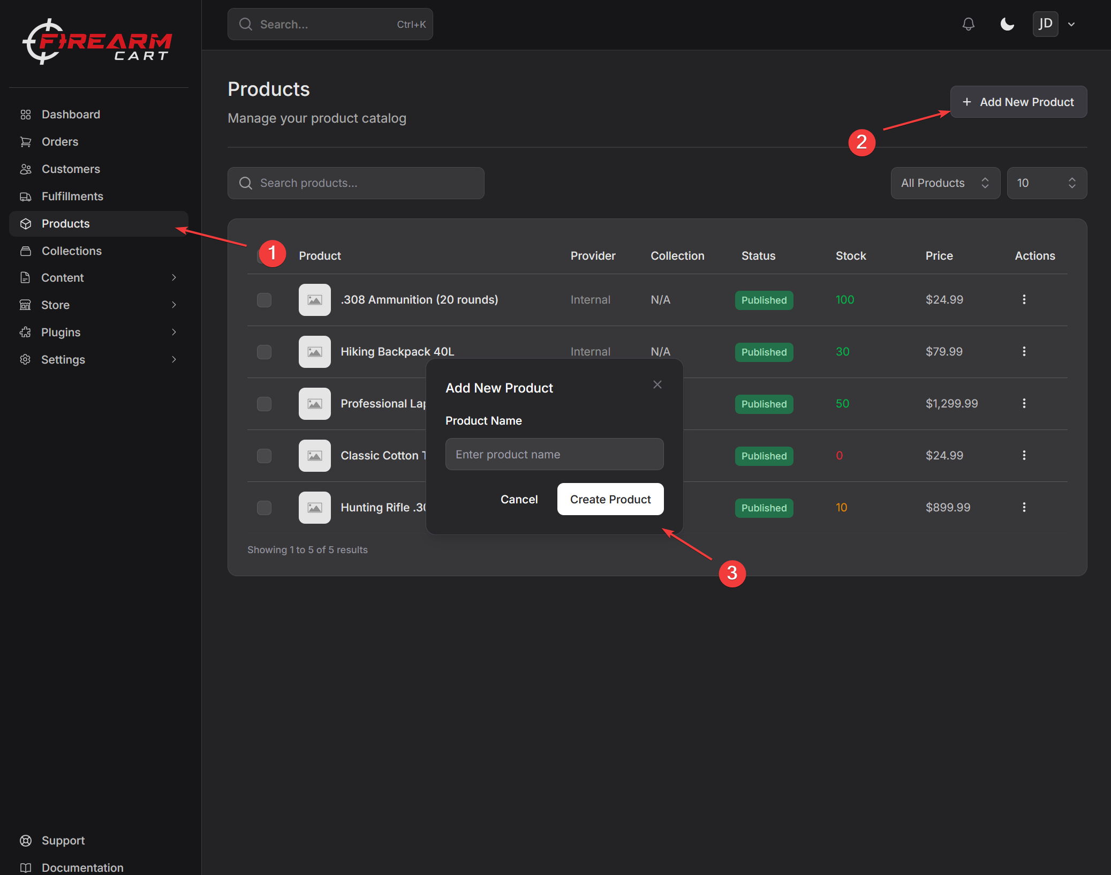1111x875 pixels.
Task: Click the Create Product button
Action: coord(610,500)
